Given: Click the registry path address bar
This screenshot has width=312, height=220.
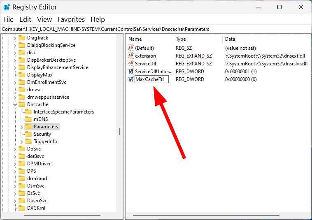Looking at the screenshot, I should (156, 29).
